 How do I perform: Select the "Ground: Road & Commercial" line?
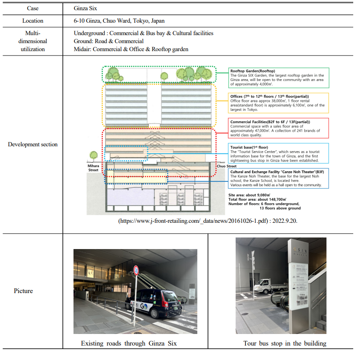(x=109, y=41)
